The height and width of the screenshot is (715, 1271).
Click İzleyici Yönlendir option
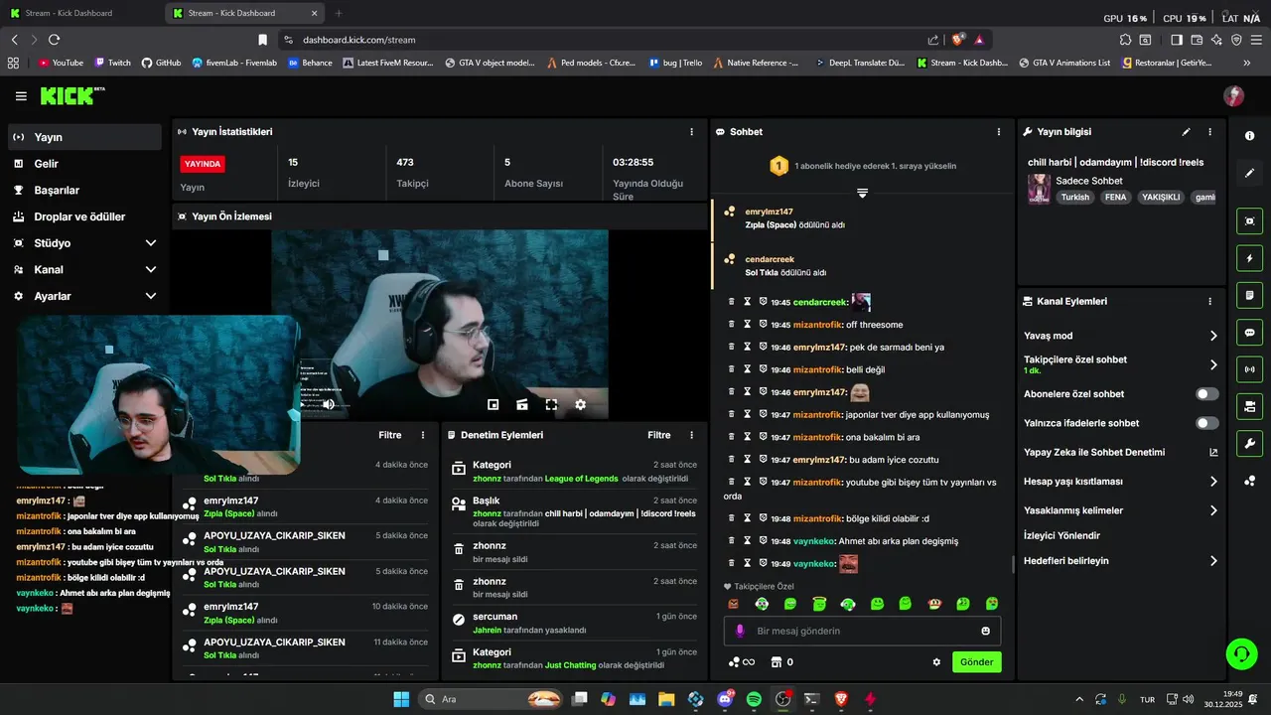pyautogui.click(x=1061, y=535)
